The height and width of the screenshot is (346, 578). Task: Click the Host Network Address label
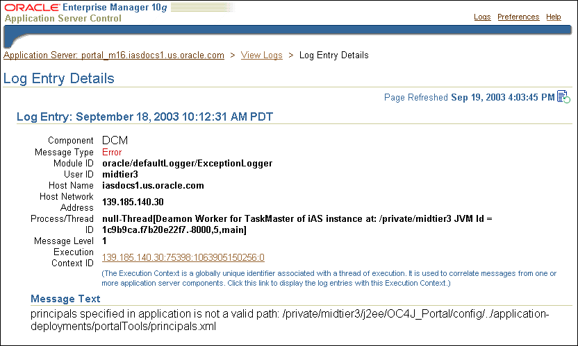67,202
